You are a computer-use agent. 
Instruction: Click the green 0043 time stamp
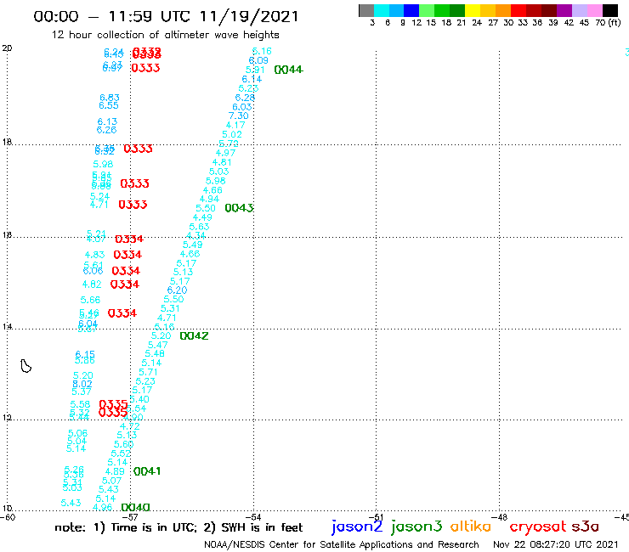[x=239, y=208]
